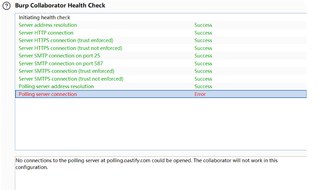Highlight the 'Server HTTP connection' row

click(46, 33)
